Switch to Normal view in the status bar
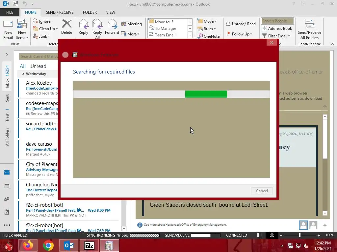This screenshot has height=252, width=337. [260, 235]
